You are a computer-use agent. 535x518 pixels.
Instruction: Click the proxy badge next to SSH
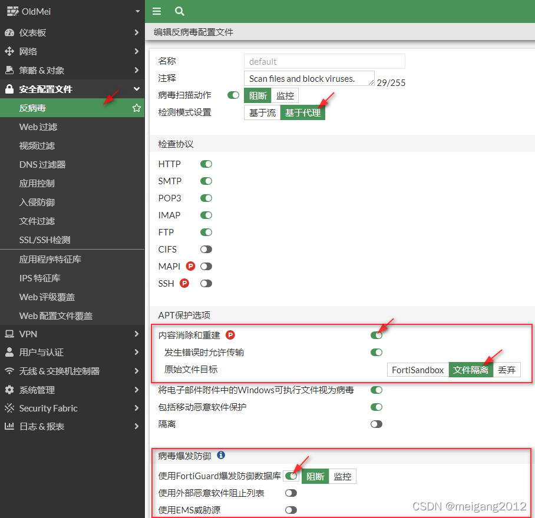[x=184, y=283]
